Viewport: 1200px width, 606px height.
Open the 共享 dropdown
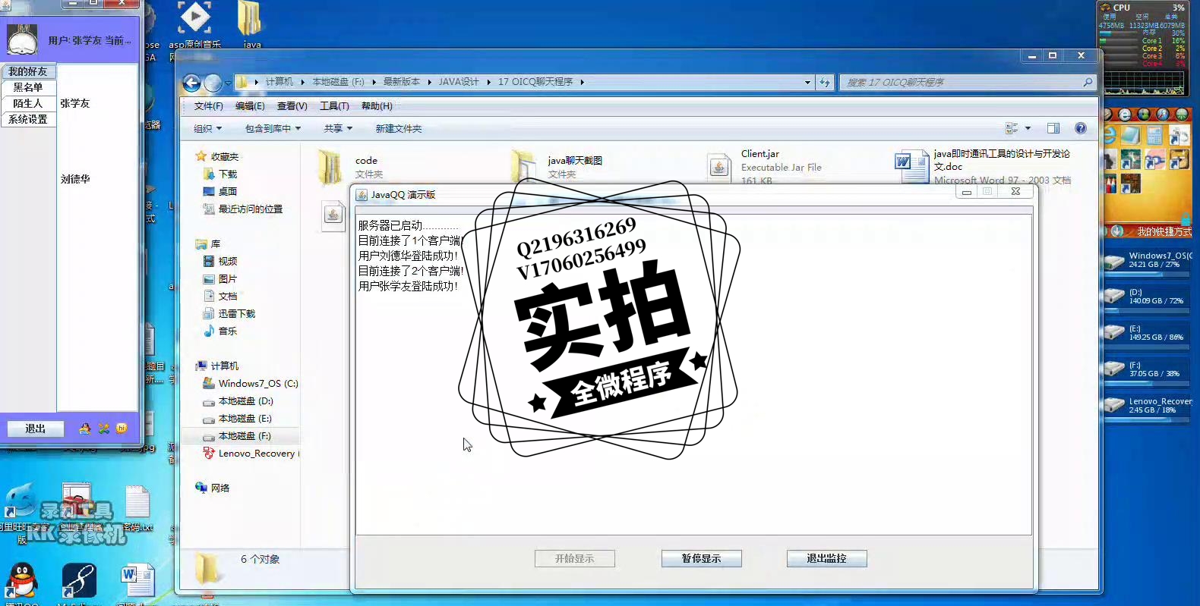338,129
